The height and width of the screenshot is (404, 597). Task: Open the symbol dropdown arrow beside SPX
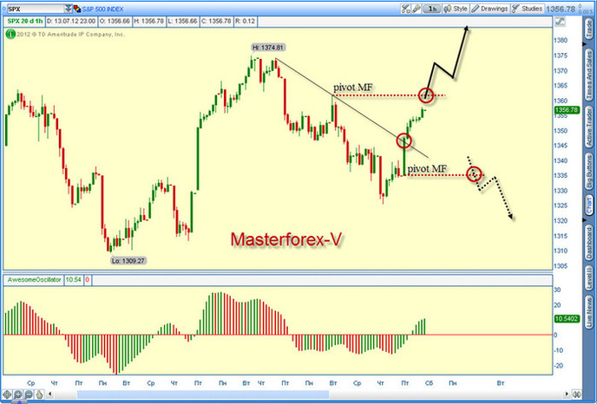[69, 9]
